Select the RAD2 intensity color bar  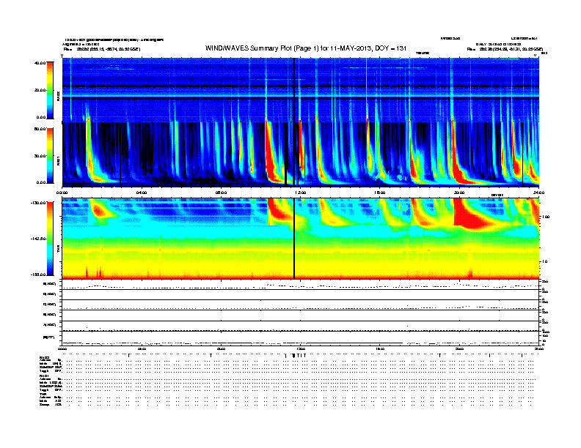tap(50, 91)
